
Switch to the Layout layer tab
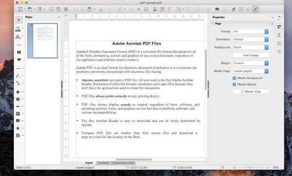tap(89, 163)
